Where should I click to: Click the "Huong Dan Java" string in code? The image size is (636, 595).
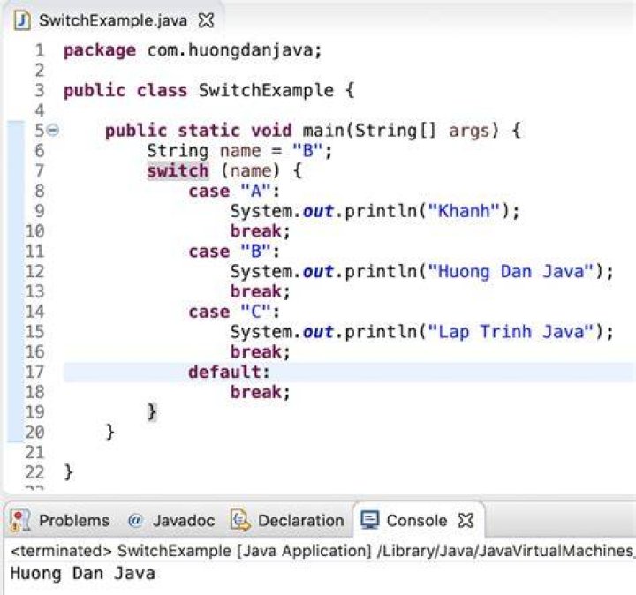pyautogui.click(x=511, y=272)
